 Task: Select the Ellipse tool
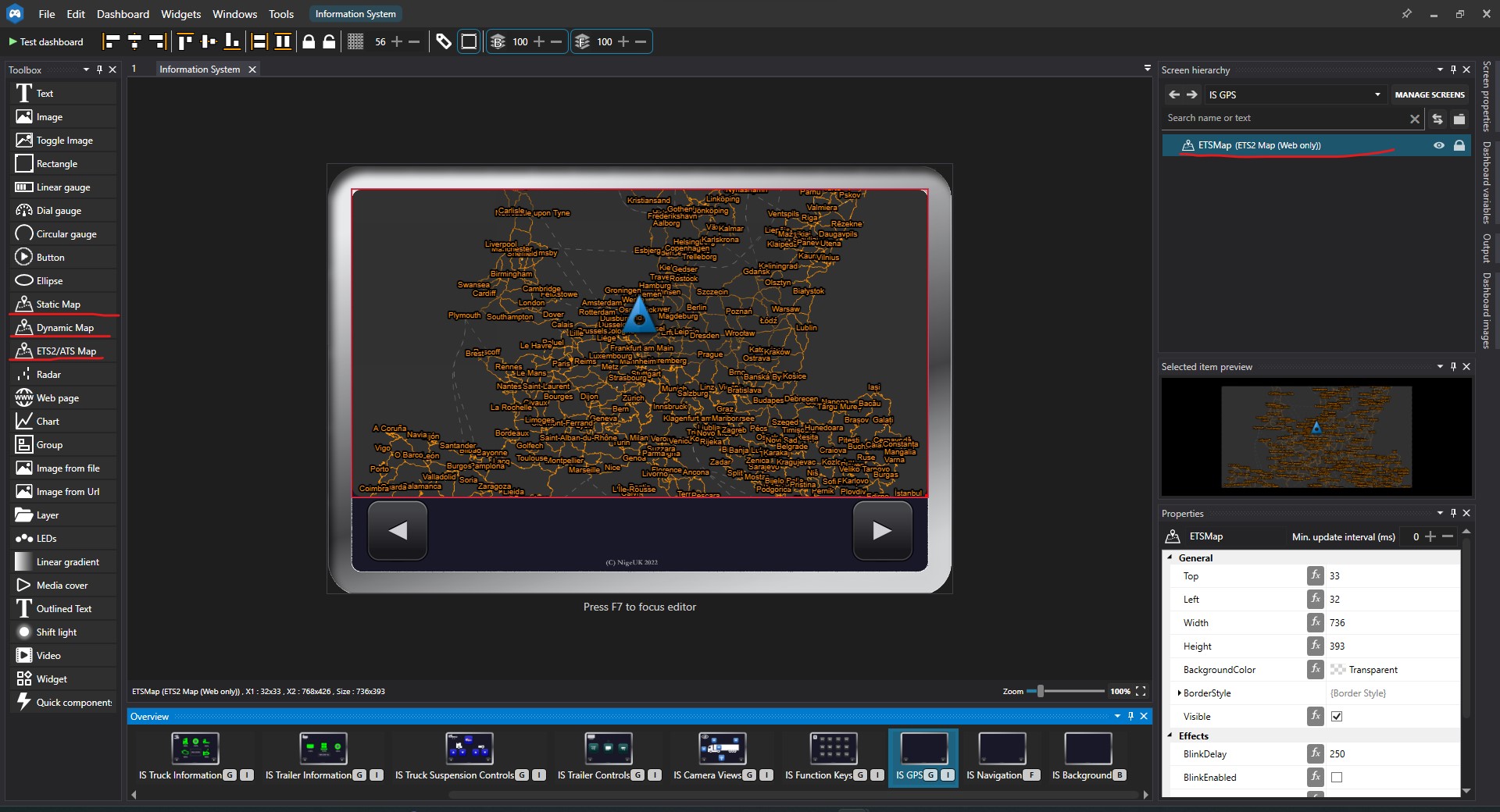pos(64,280)
